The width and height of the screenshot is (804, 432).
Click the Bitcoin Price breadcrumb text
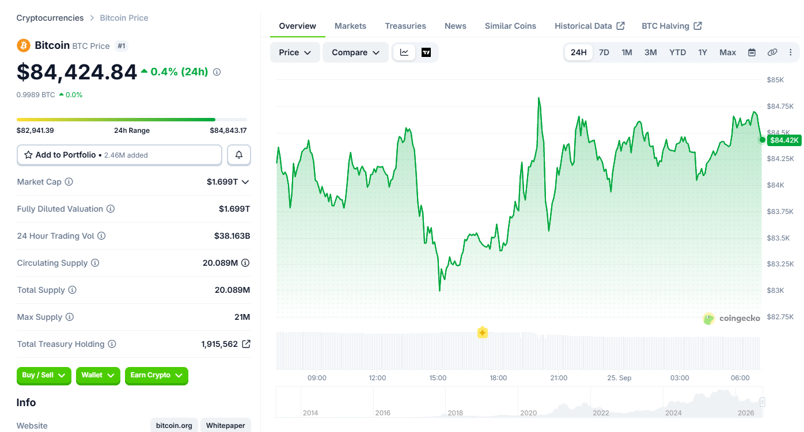[x=124, y=18]
